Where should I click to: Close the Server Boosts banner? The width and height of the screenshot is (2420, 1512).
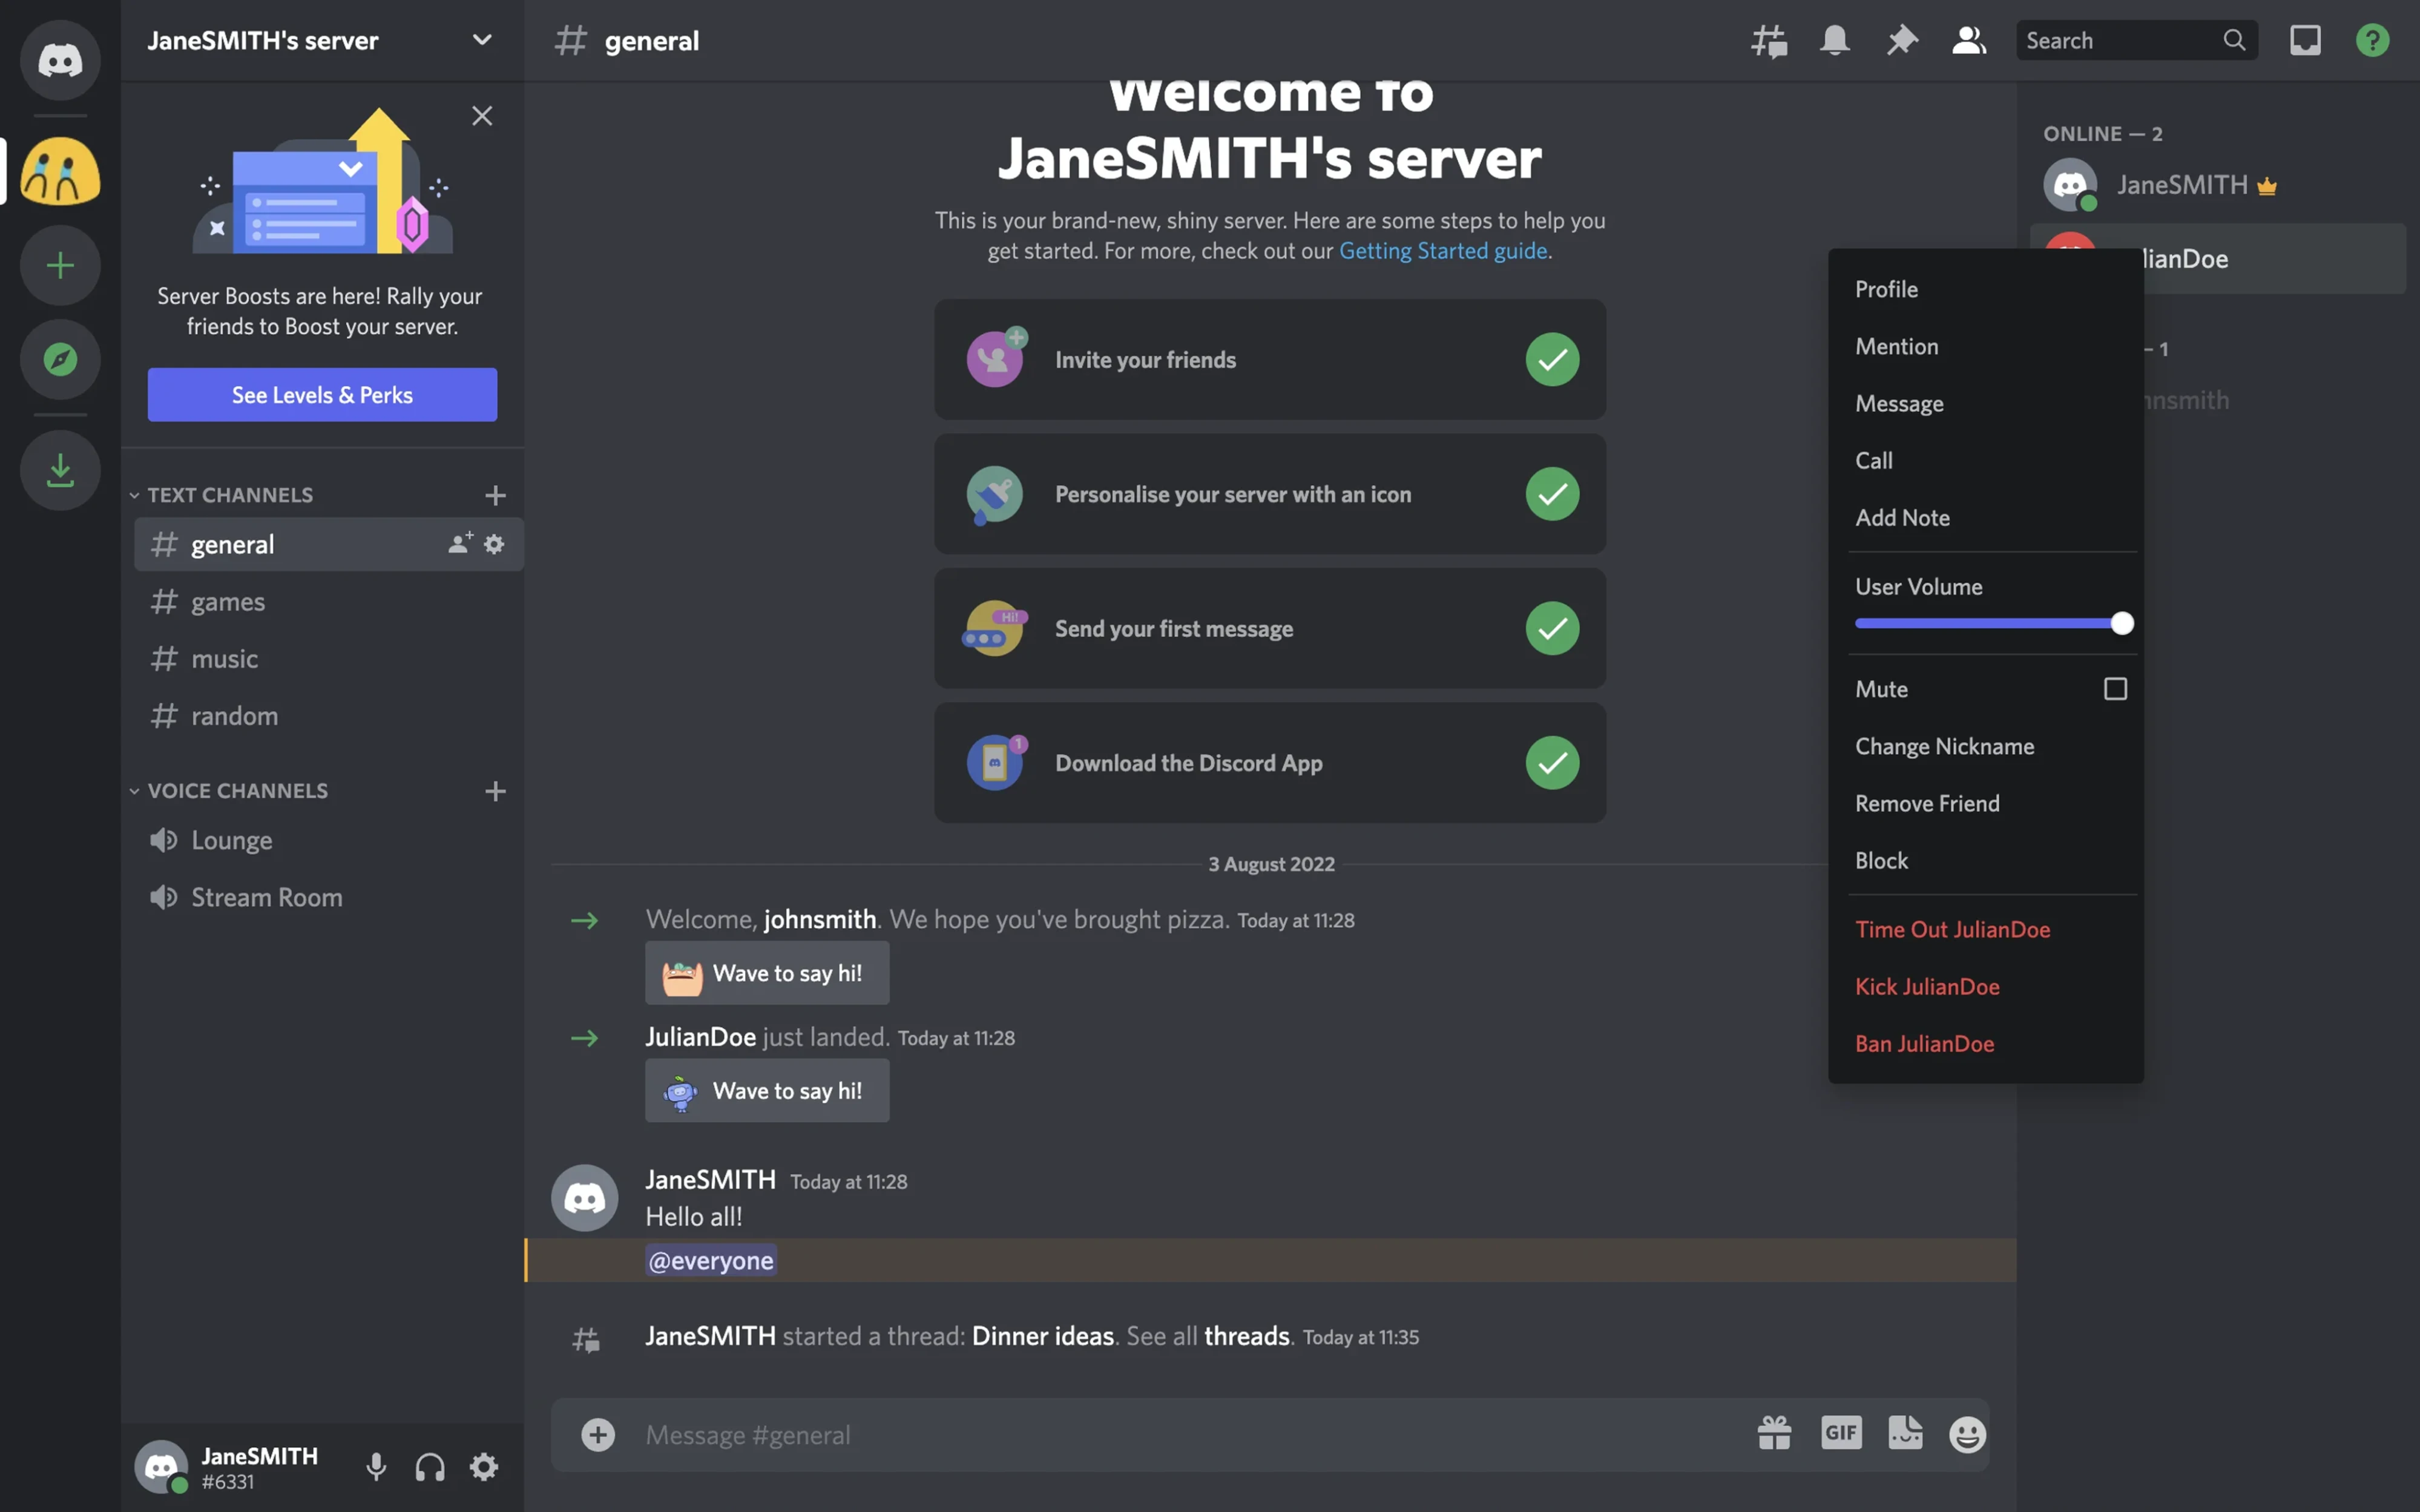click(482, 116)
